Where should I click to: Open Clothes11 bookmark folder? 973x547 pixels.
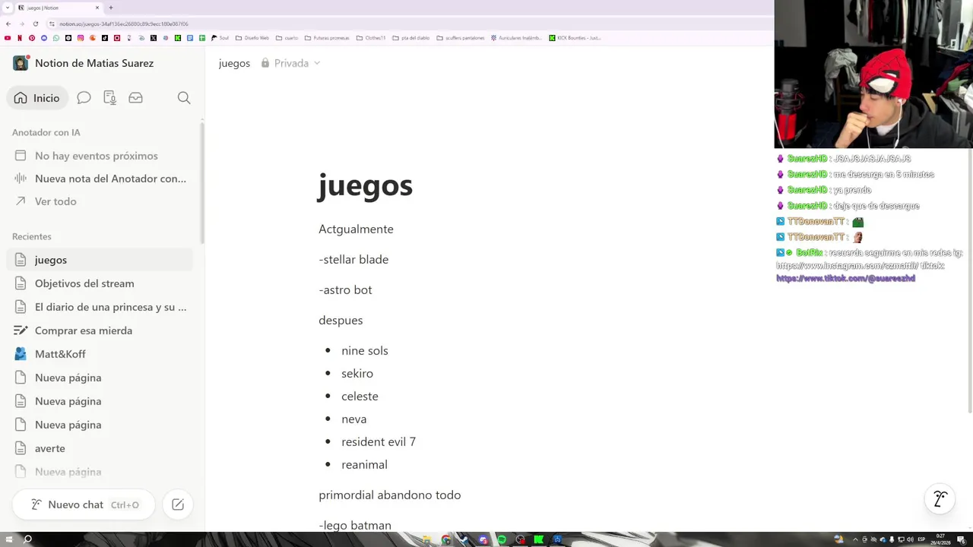click(371, 38)
